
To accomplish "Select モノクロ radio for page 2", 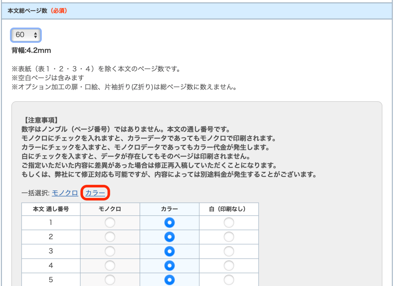I will (110, 237).
